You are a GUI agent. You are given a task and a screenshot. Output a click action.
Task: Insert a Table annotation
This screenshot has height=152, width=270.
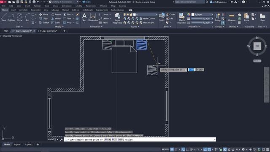[103, 22]
